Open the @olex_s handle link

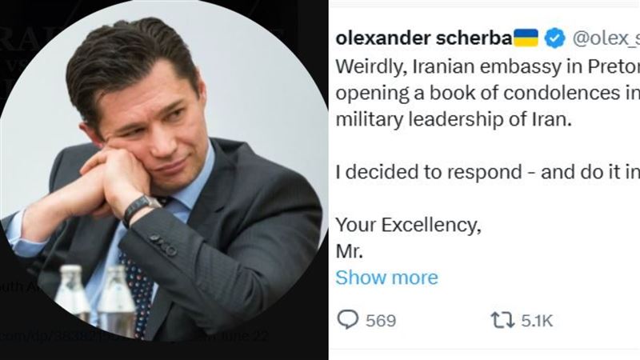(608, 38)
